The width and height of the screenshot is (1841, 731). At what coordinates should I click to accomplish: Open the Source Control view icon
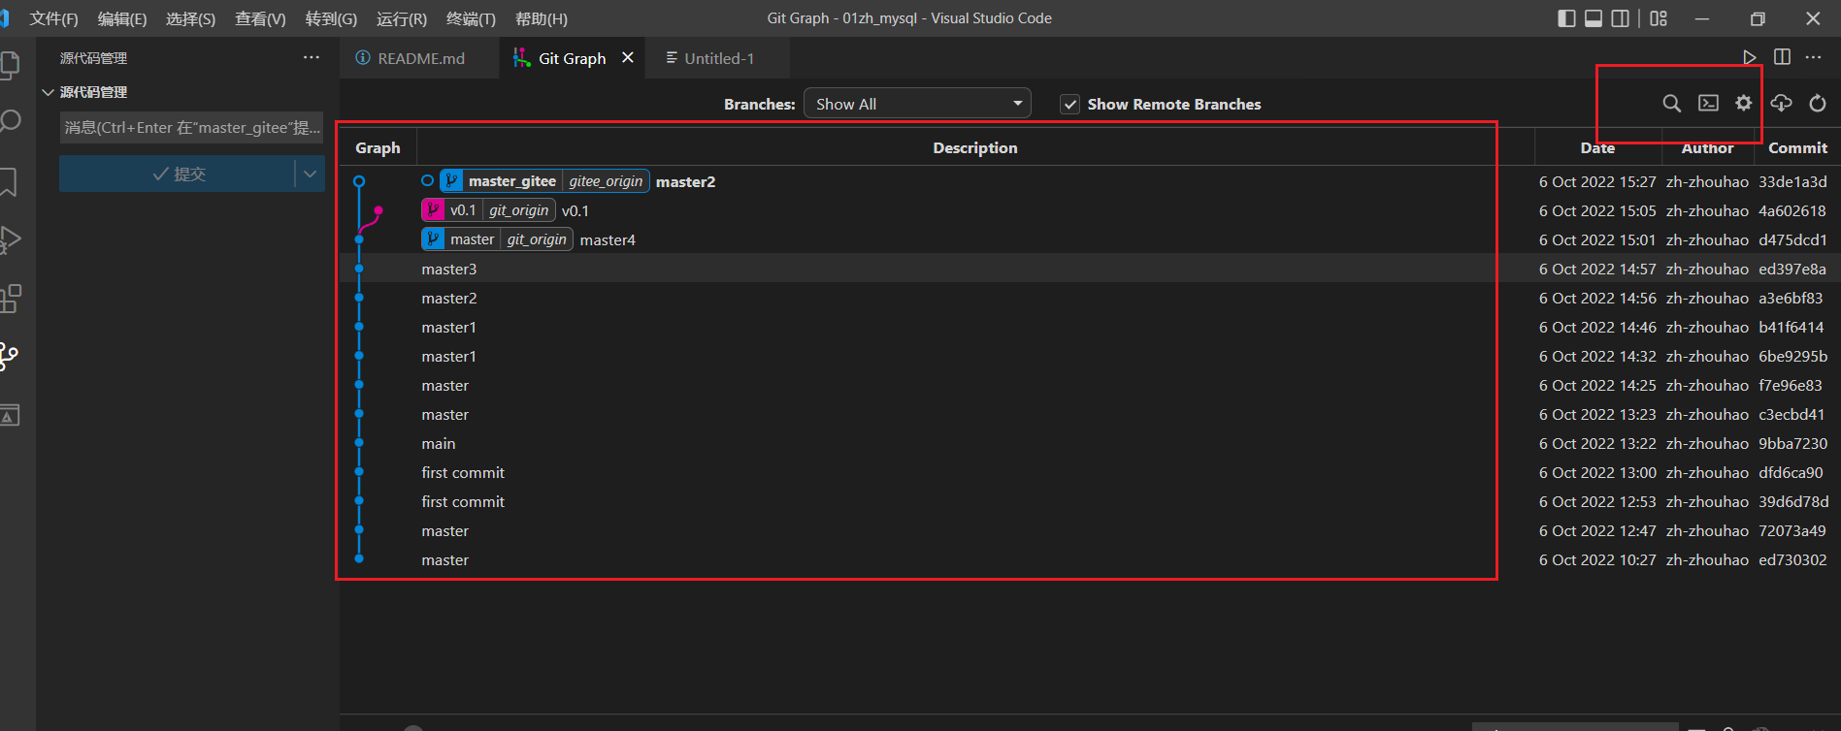[x=9, y=357]
